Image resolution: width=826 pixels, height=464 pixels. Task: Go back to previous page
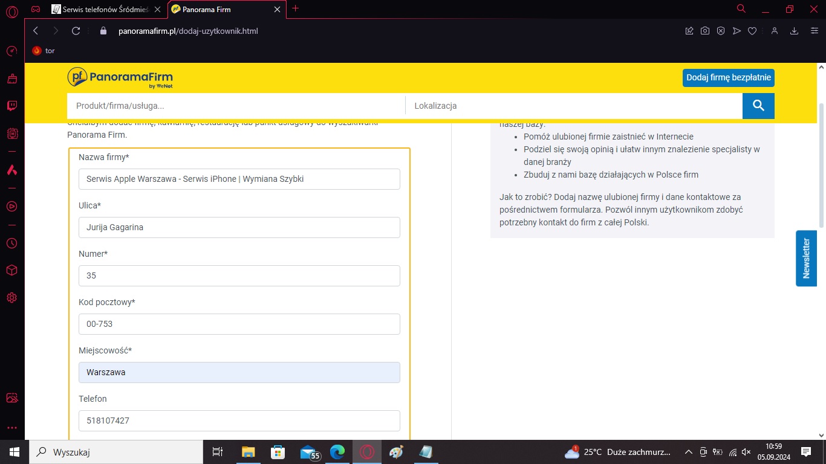[x=36, y=31]
